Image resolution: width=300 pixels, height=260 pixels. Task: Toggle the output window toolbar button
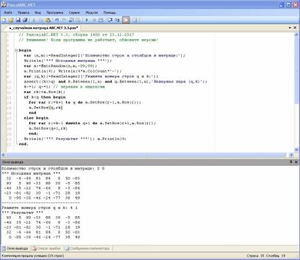[x=126, y=20]
